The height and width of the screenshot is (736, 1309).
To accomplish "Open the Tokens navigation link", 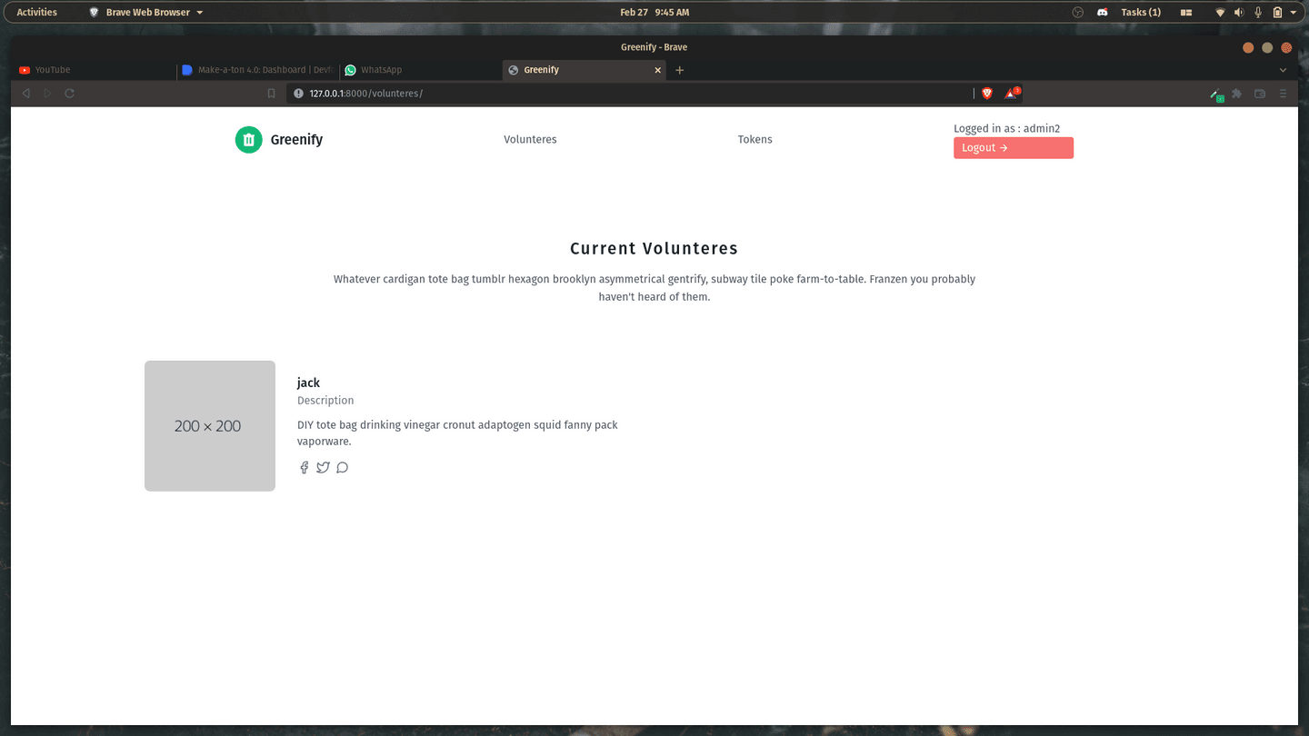I will pos(754,140).
